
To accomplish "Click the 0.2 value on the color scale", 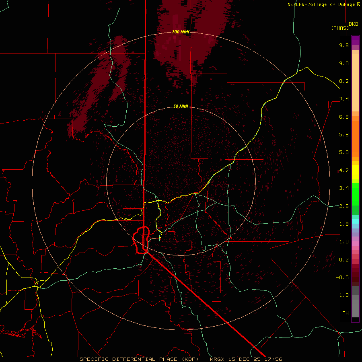I will (344, 260).
